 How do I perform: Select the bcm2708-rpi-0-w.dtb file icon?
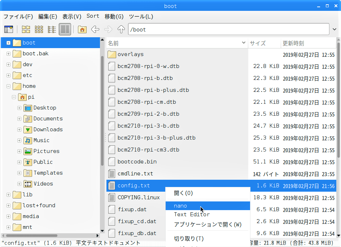point(112,66)
